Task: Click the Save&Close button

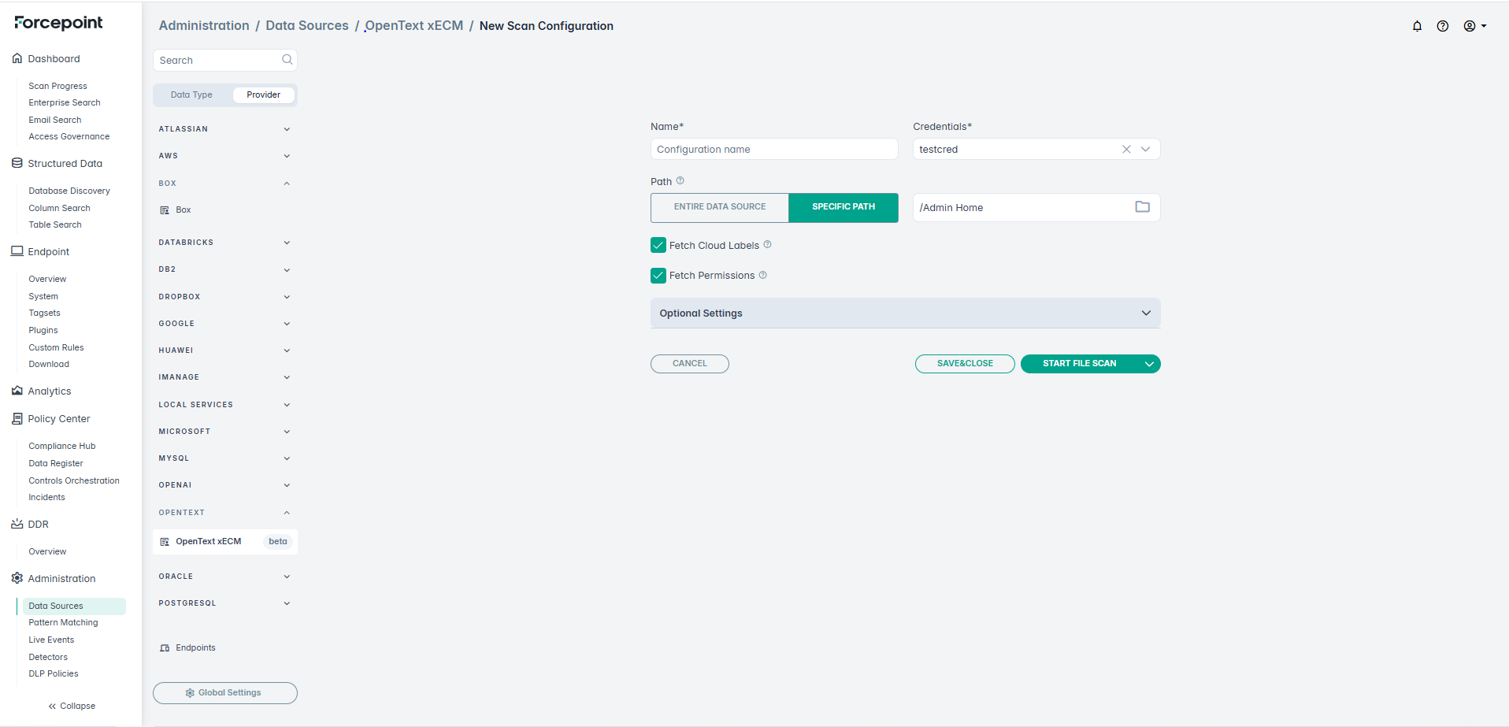Action: tap(964, 364)
